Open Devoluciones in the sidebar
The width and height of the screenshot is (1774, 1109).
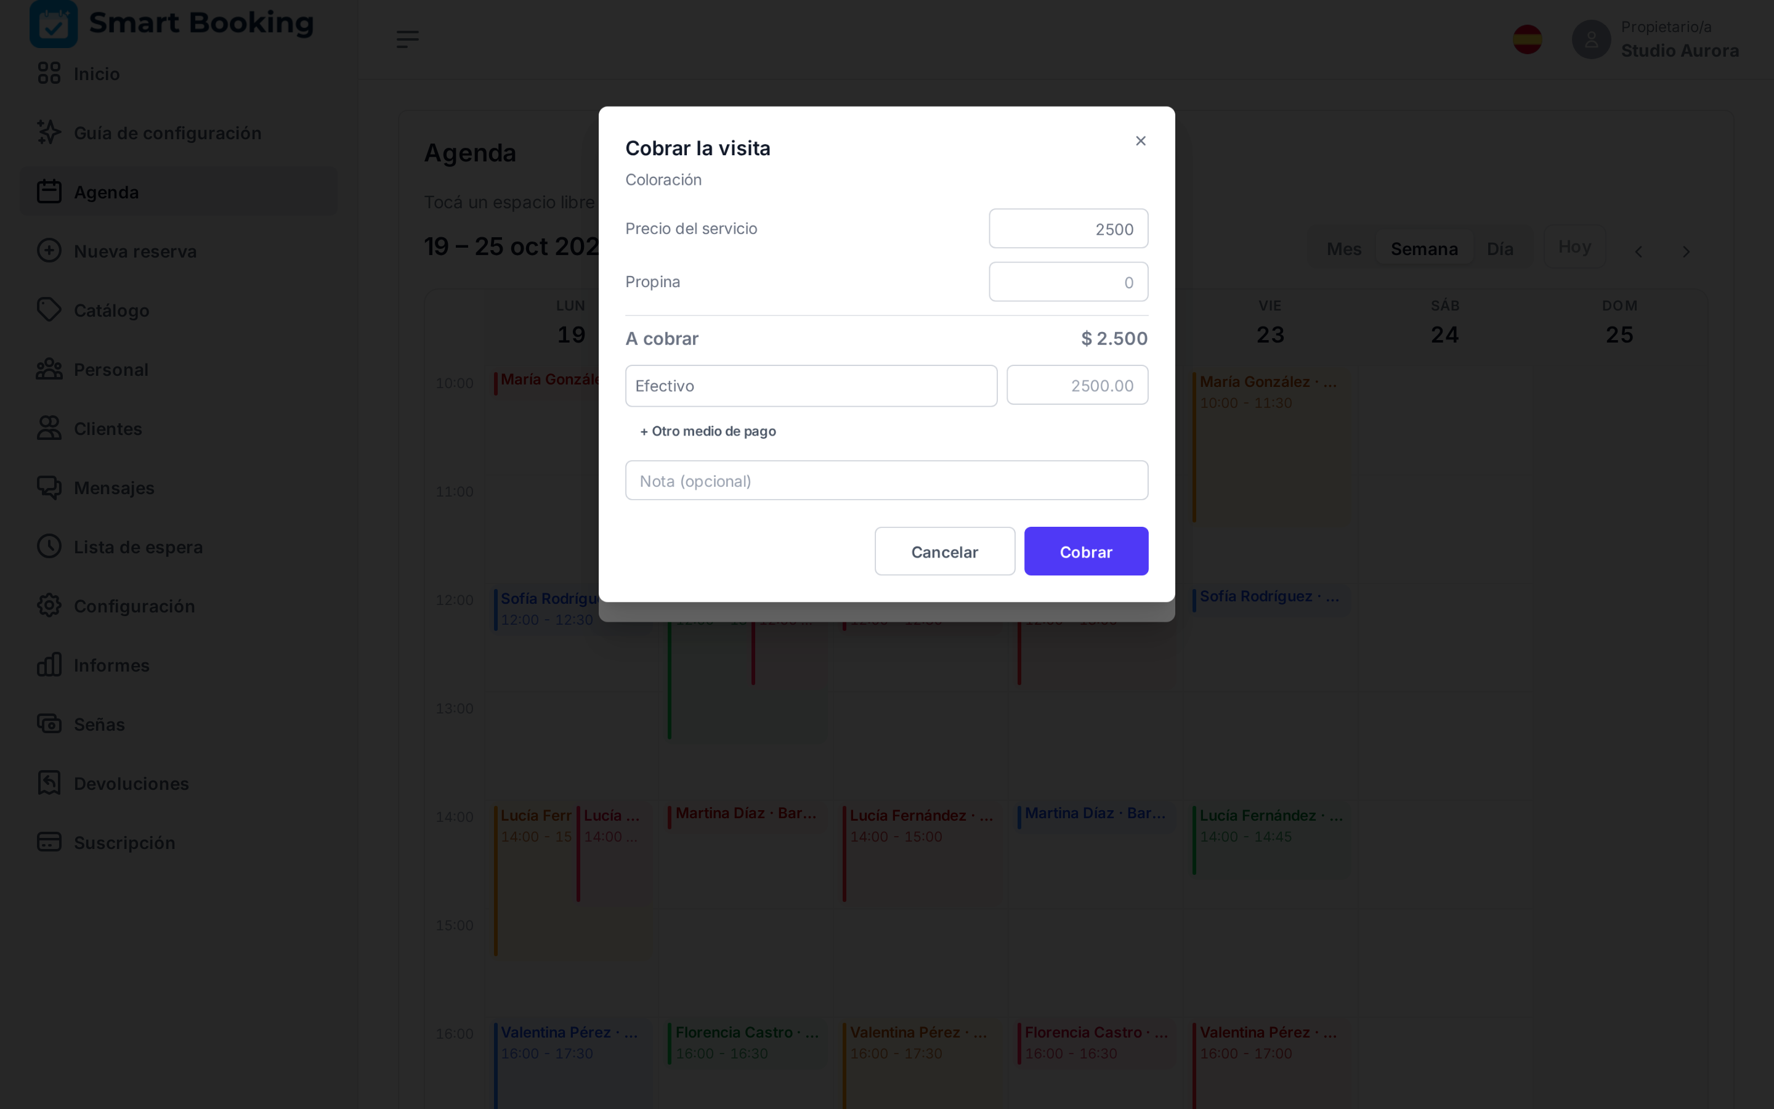(131, 783)
